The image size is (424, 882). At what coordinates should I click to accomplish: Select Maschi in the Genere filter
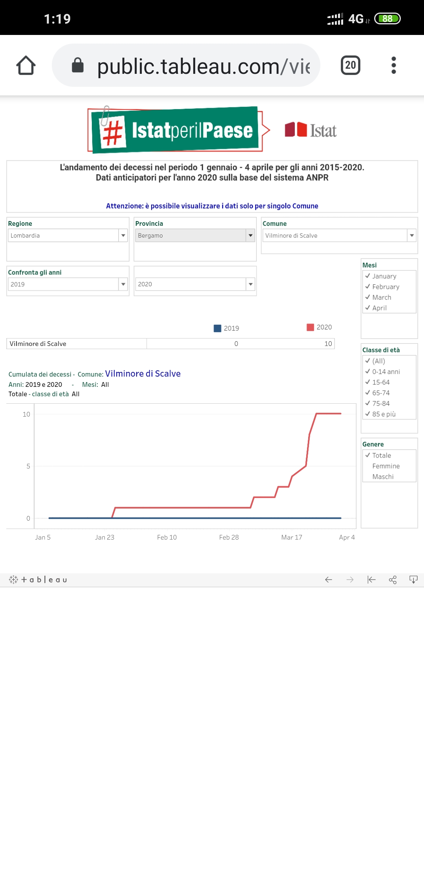click(x=382, y=477)
